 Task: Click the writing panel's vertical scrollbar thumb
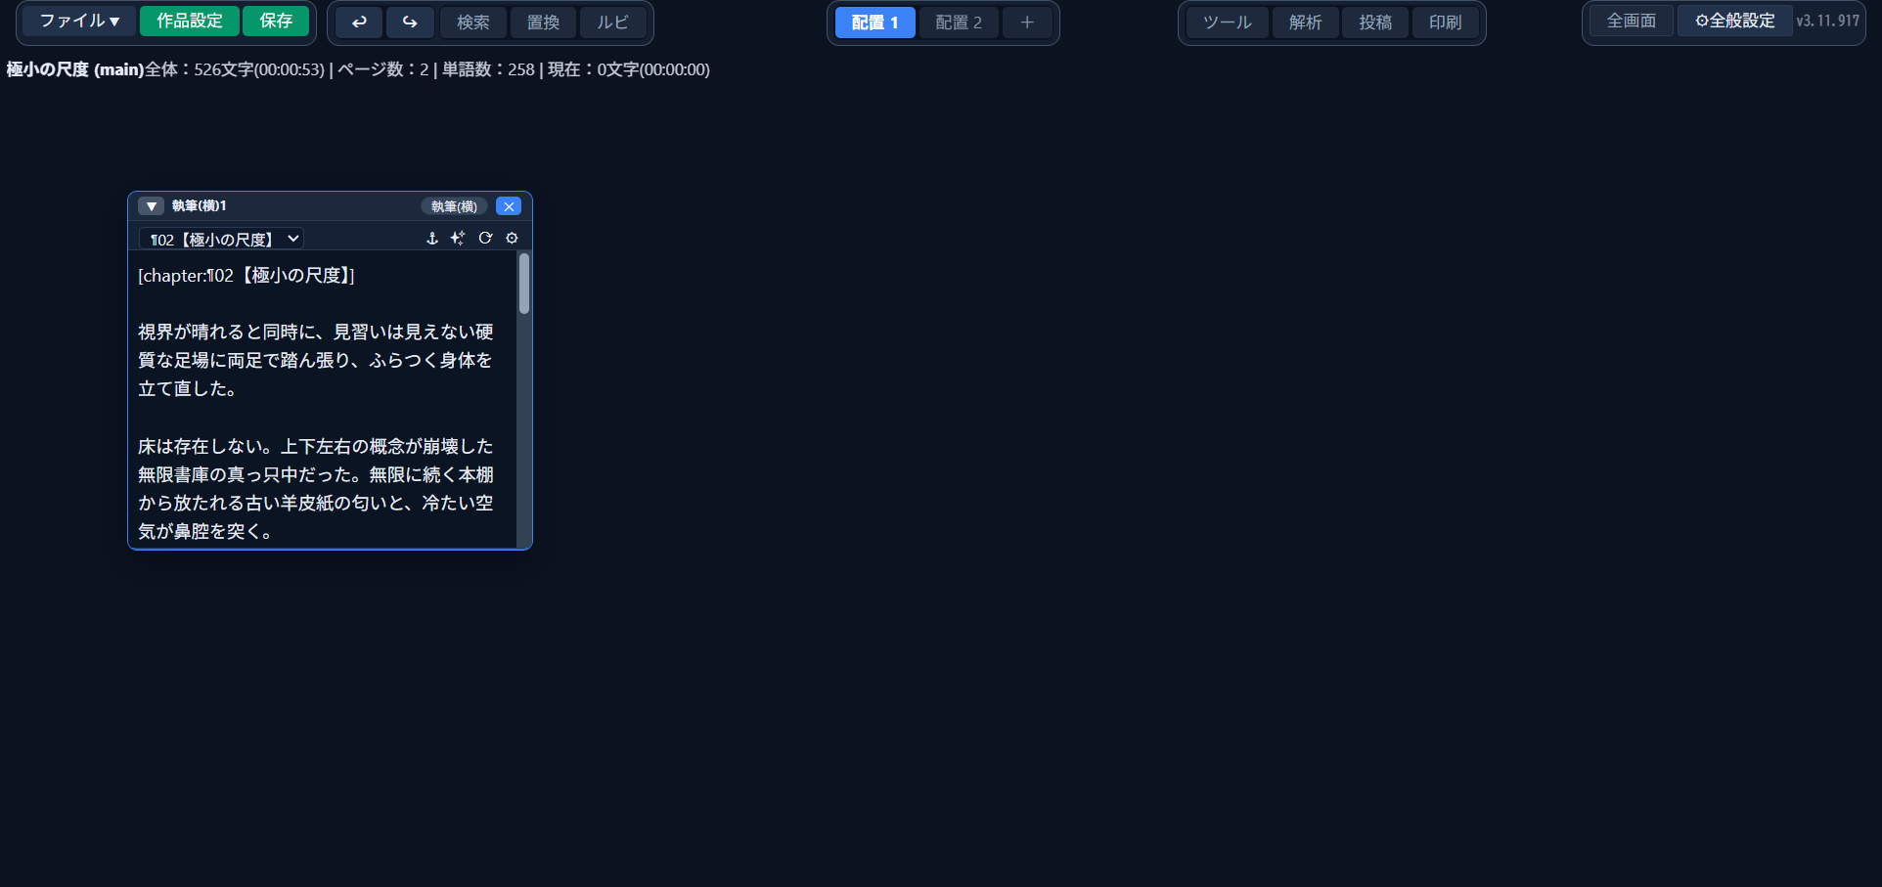pyautogui.click(x=524, y=284)
